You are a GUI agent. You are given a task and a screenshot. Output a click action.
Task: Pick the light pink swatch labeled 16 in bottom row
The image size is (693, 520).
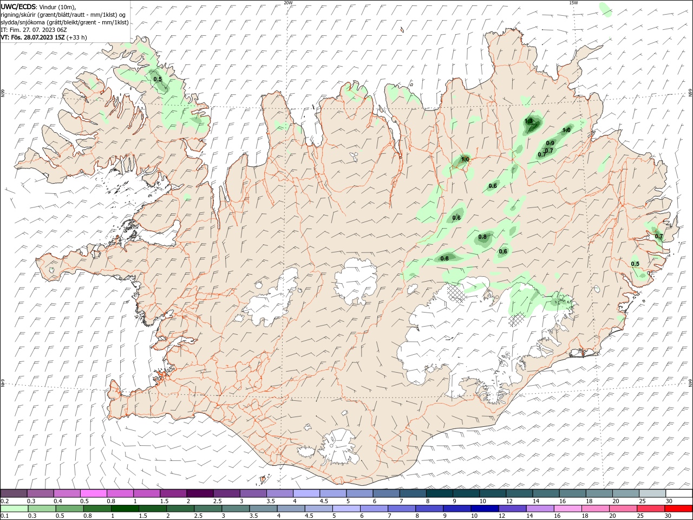(568, 509)
